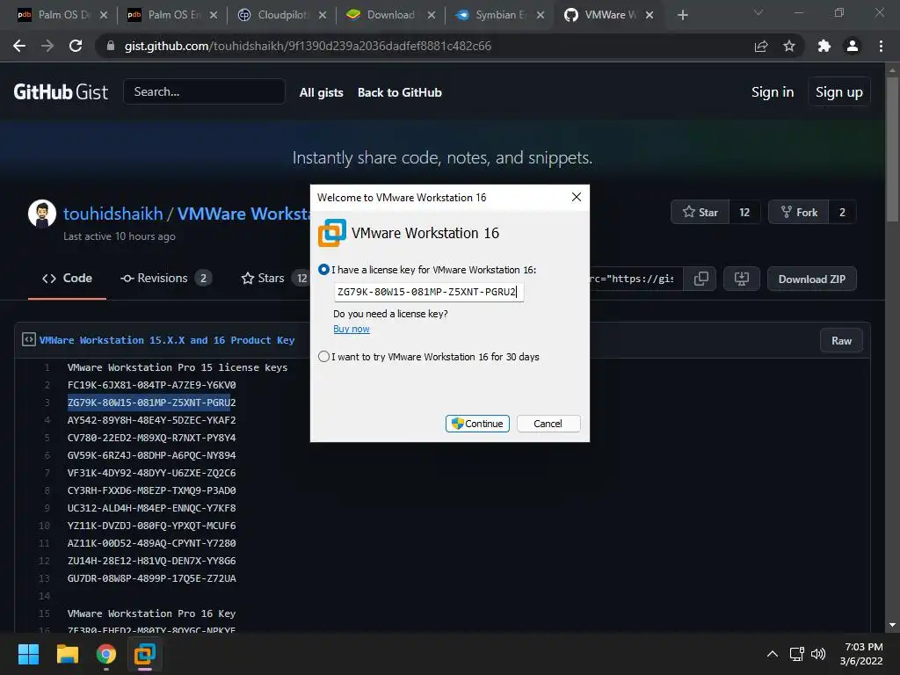Screen dimensions: 900x675
Task: Close the Symbian tab
Action: pyautogui.click(x=541, y=15)
